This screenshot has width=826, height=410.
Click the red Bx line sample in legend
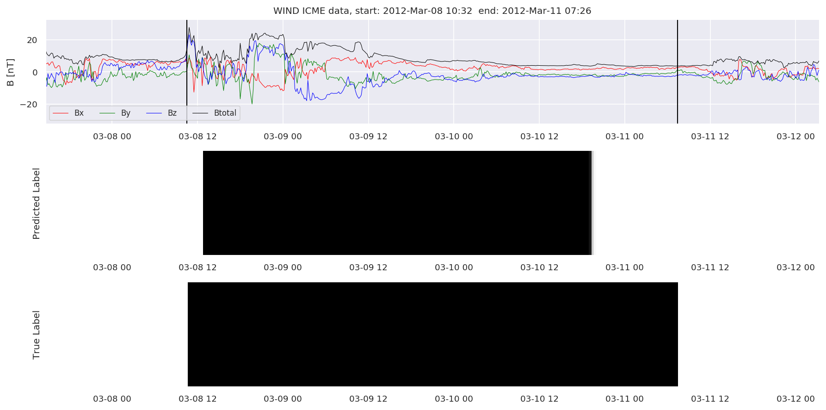tap(61, 113)
